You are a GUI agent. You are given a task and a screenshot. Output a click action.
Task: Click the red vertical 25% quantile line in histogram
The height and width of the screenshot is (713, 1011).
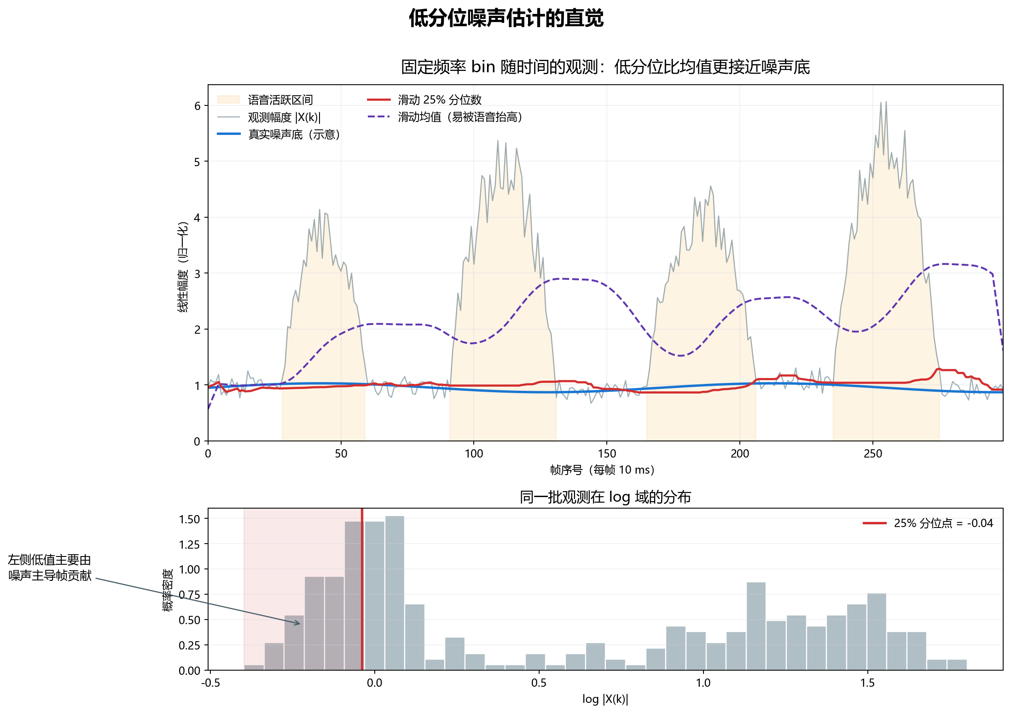tap(362, 589)
